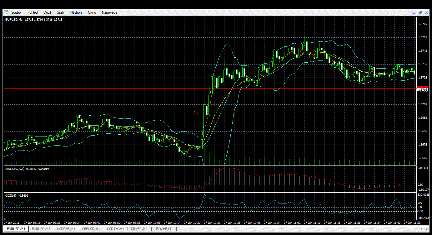Click the 1.3695 price scale label

422,118
